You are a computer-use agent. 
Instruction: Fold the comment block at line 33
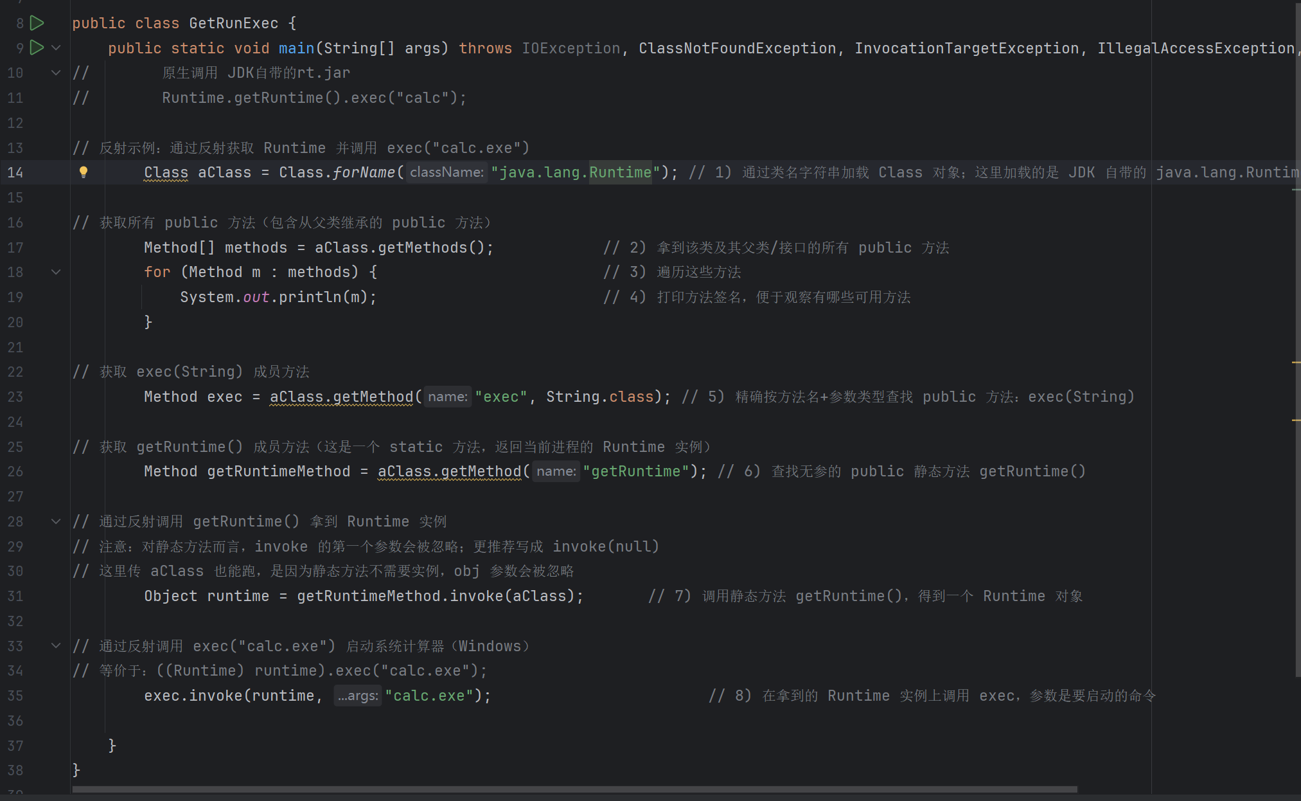click(x=56, y=645)
